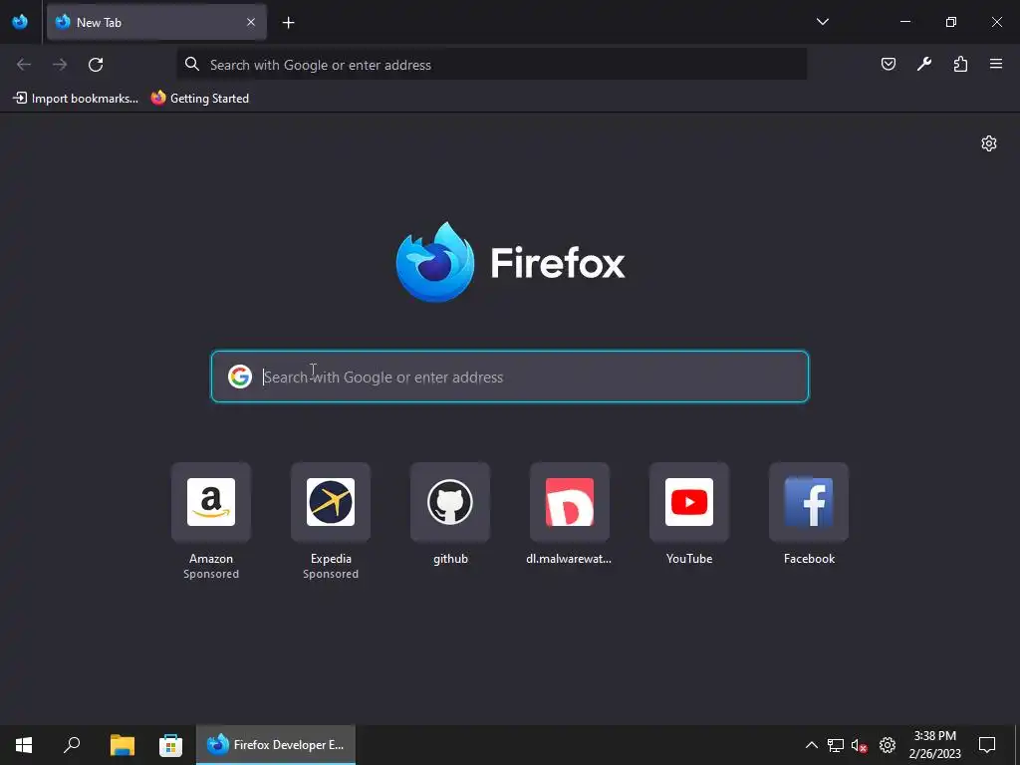Open Windows notification center

(987, 745)
